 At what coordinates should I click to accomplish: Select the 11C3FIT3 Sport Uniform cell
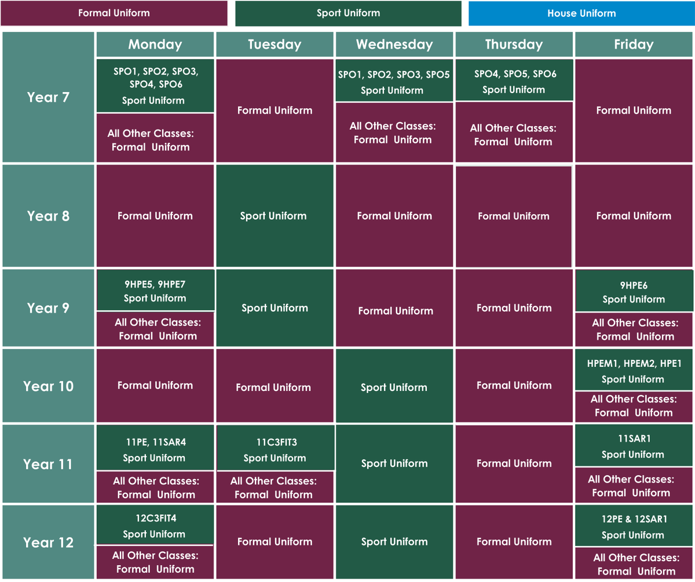coord(275,450)
